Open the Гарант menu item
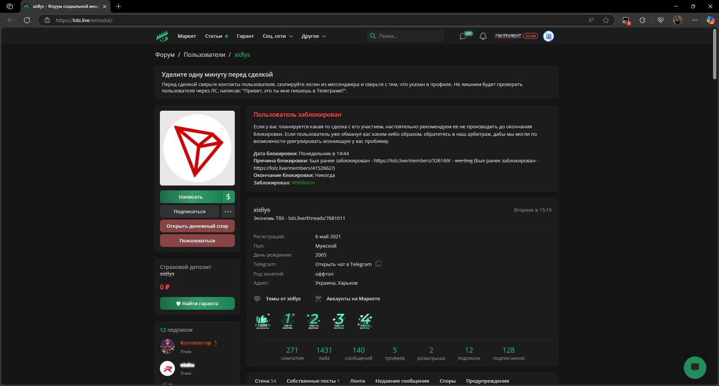Image resolution: width=719 pixels, height=386 pixels. point(245,36)
